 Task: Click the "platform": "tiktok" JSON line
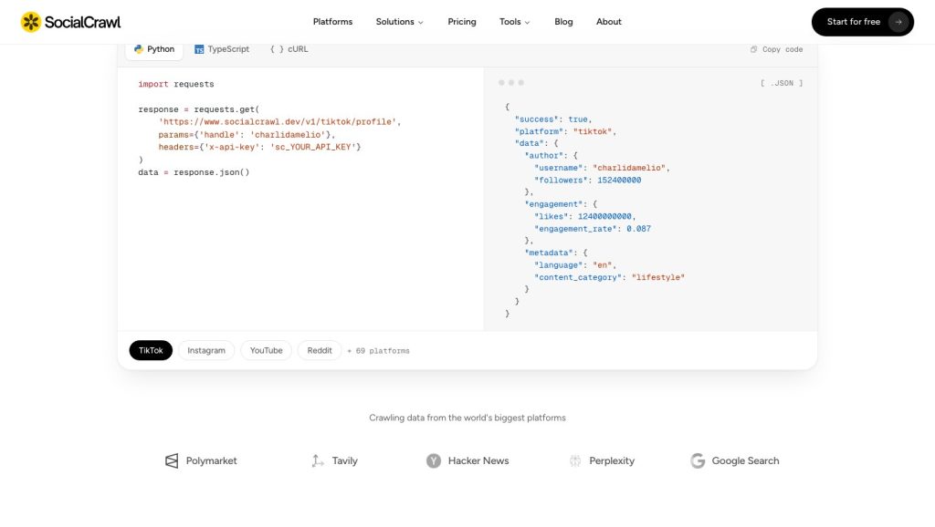(565, 131)
